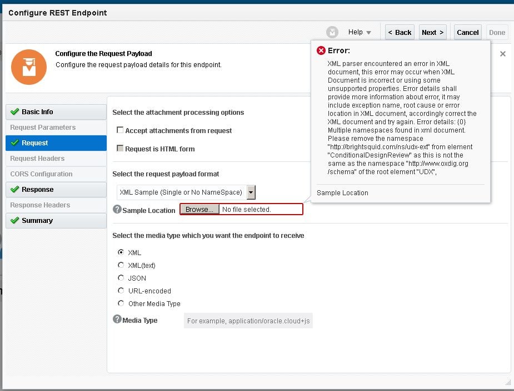Click the Next button to proceed
The width and height of the screenshot is (514, 391).
[x=432, y=32]
